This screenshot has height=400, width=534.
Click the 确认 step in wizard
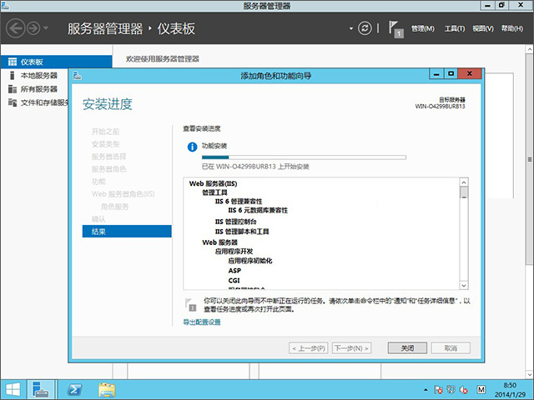98,219
